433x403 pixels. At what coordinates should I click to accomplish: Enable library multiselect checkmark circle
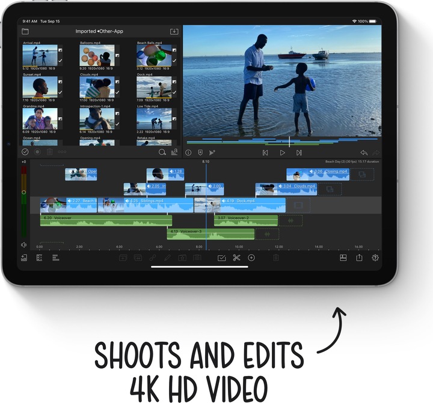(x=25, y=152)
